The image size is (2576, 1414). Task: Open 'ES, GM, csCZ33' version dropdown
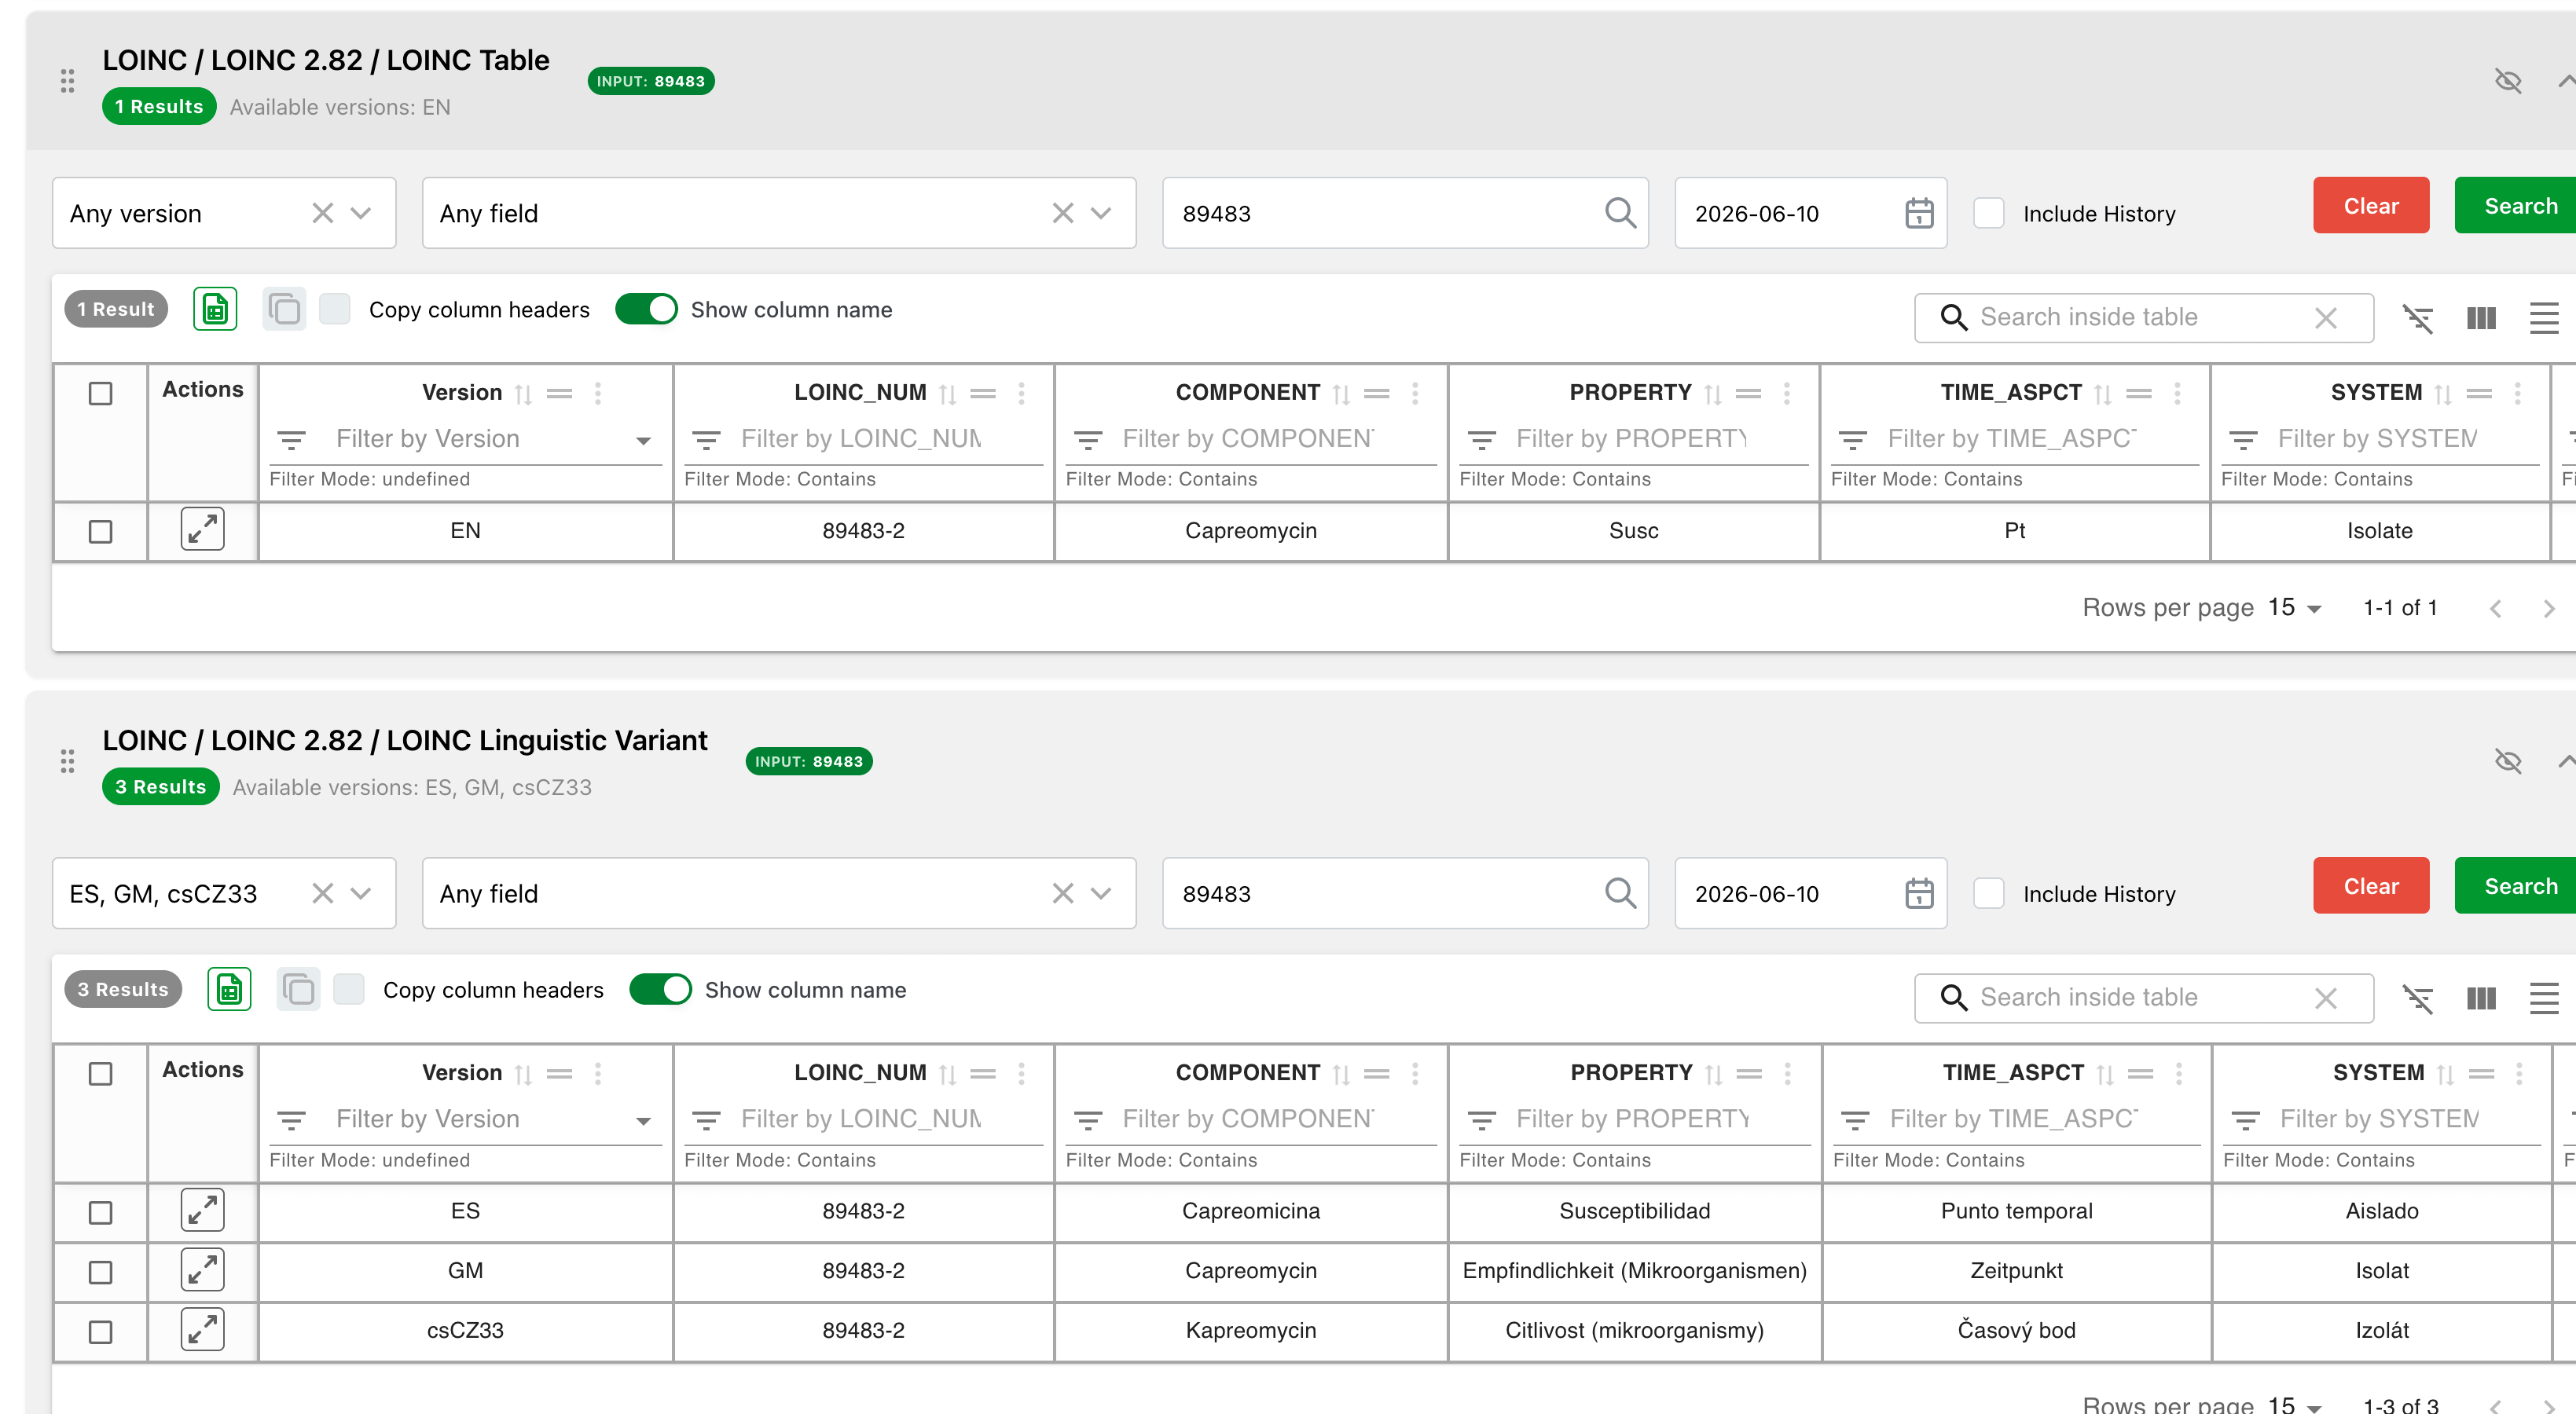(361, 893)
